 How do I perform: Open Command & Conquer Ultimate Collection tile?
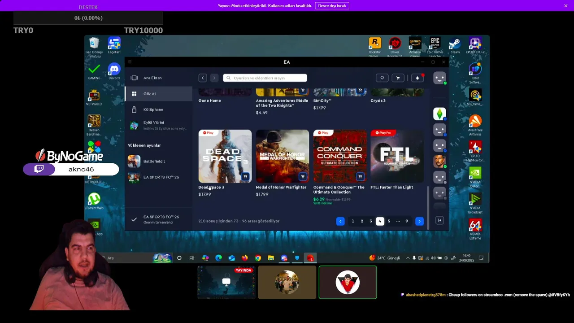tap(340, 156)
